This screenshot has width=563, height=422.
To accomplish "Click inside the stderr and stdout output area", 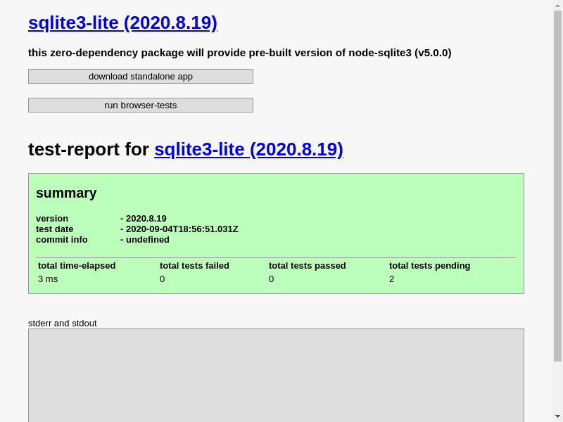I will tap(276, 376).
